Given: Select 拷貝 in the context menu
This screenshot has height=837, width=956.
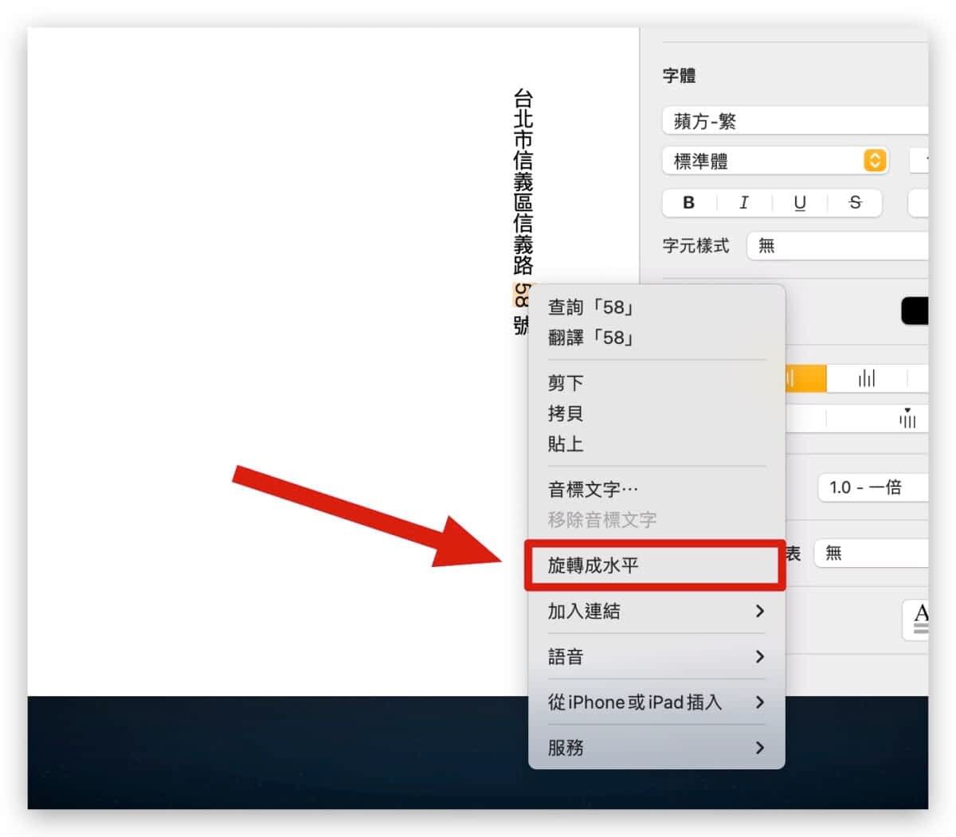Looking at the screenshot, I should (x=566, y=413).
